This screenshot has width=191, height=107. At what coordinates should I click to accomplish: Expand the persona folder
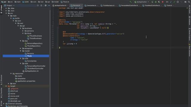click(23, 31)
